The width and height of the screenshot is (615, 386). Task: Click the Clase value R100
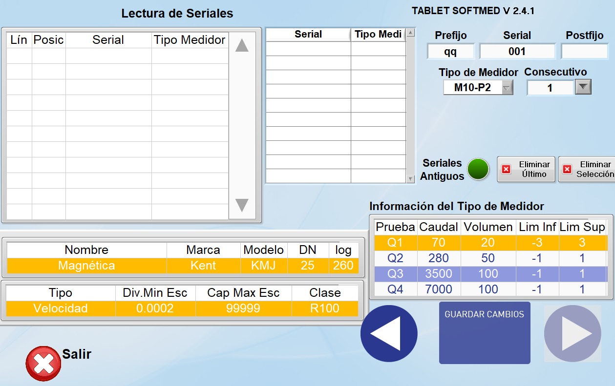(x=325, y=309)
